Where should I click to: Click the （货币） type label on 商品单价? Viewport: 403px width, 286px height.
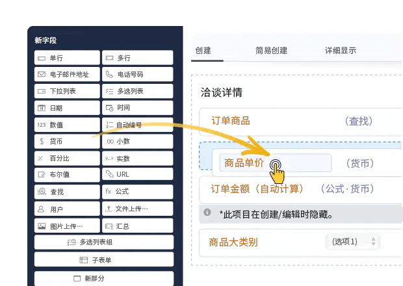tap(360, 163)
